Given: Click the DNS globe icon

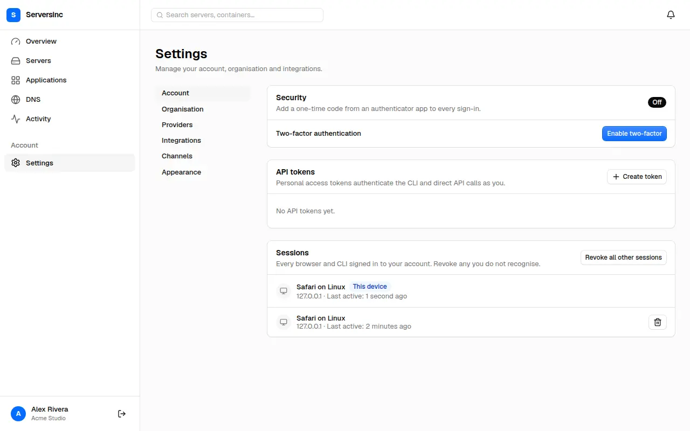Looking at the screenshot, I should coord(16,100).
